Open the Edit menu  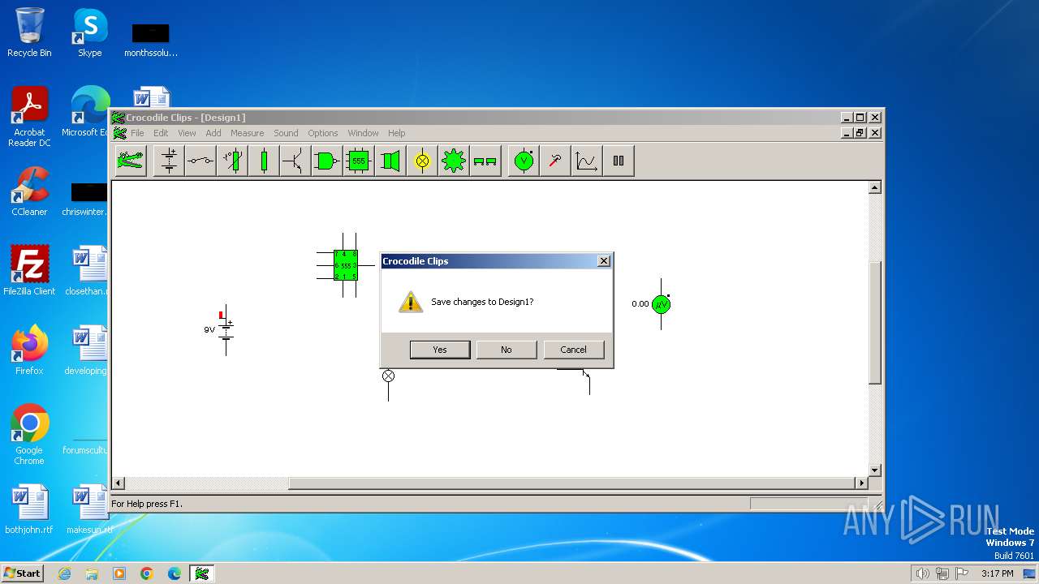coord(161,133)
